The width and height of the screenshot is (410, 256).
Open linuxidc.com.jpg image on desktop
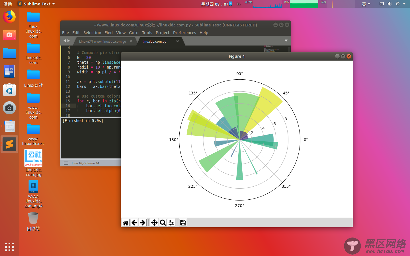33,163
